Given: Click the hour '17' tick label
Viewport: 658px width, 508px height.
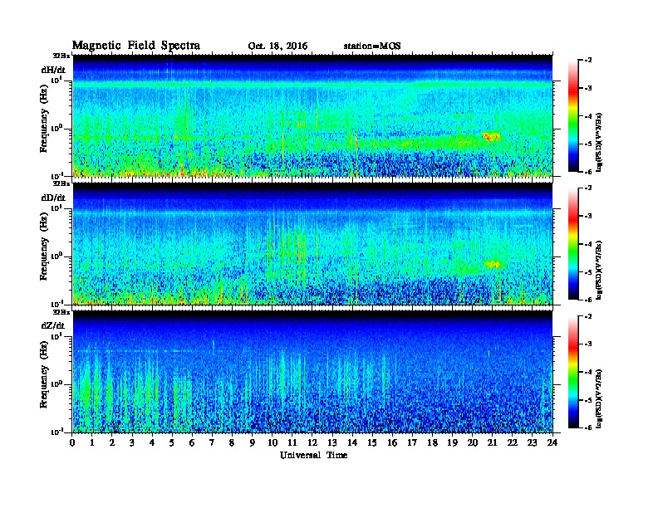Looking at the screenshot, I should [x=413, y=443].
